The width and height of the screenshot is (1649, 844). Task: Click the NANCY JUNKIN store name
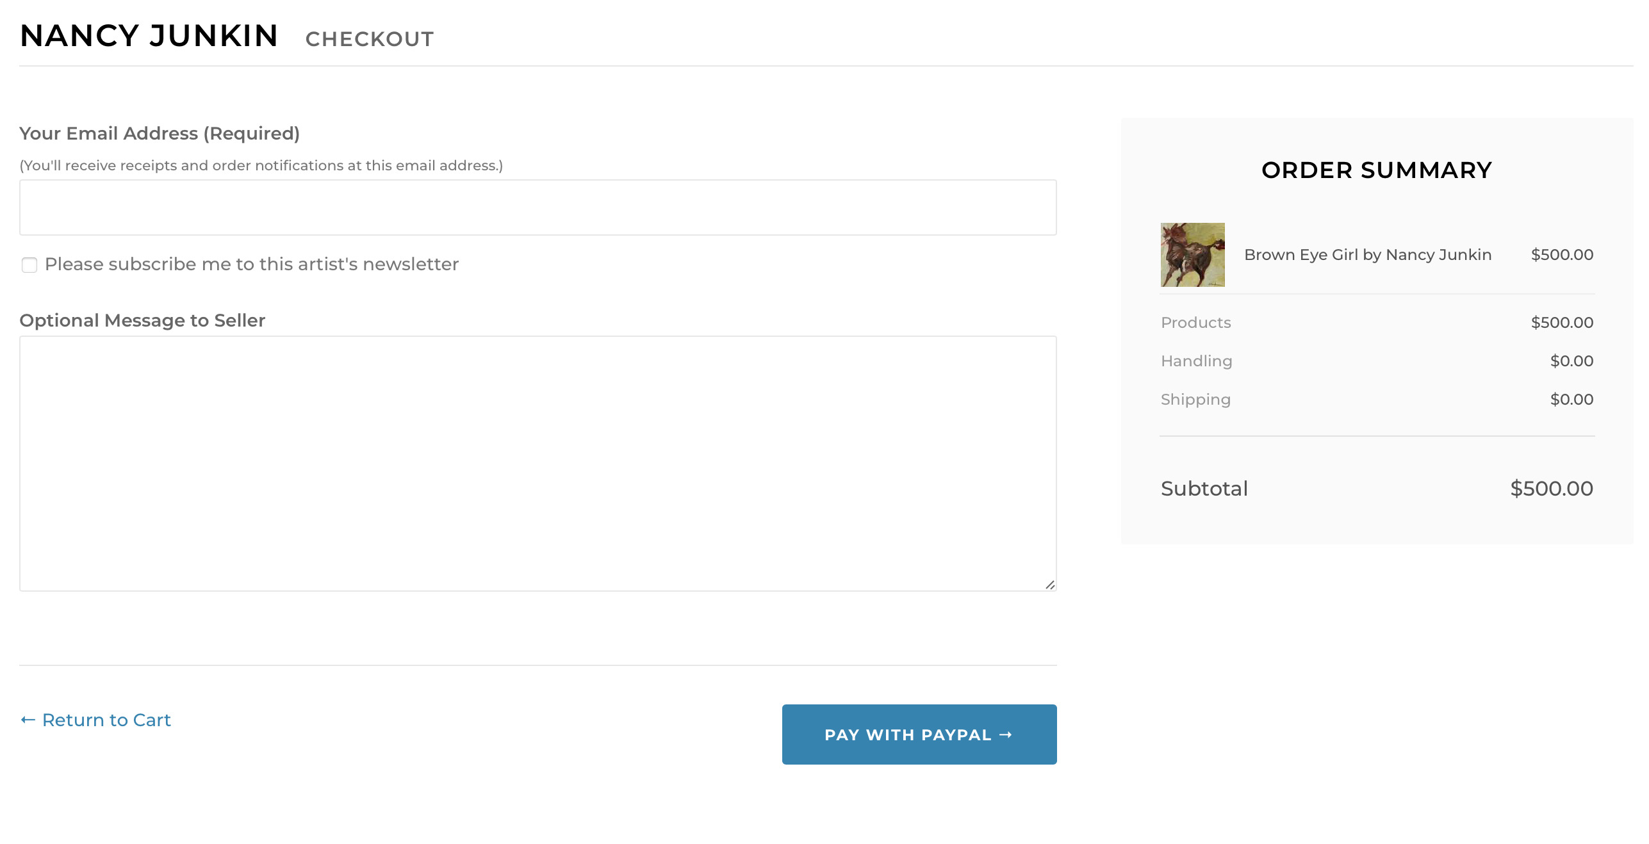click(149, 35)
